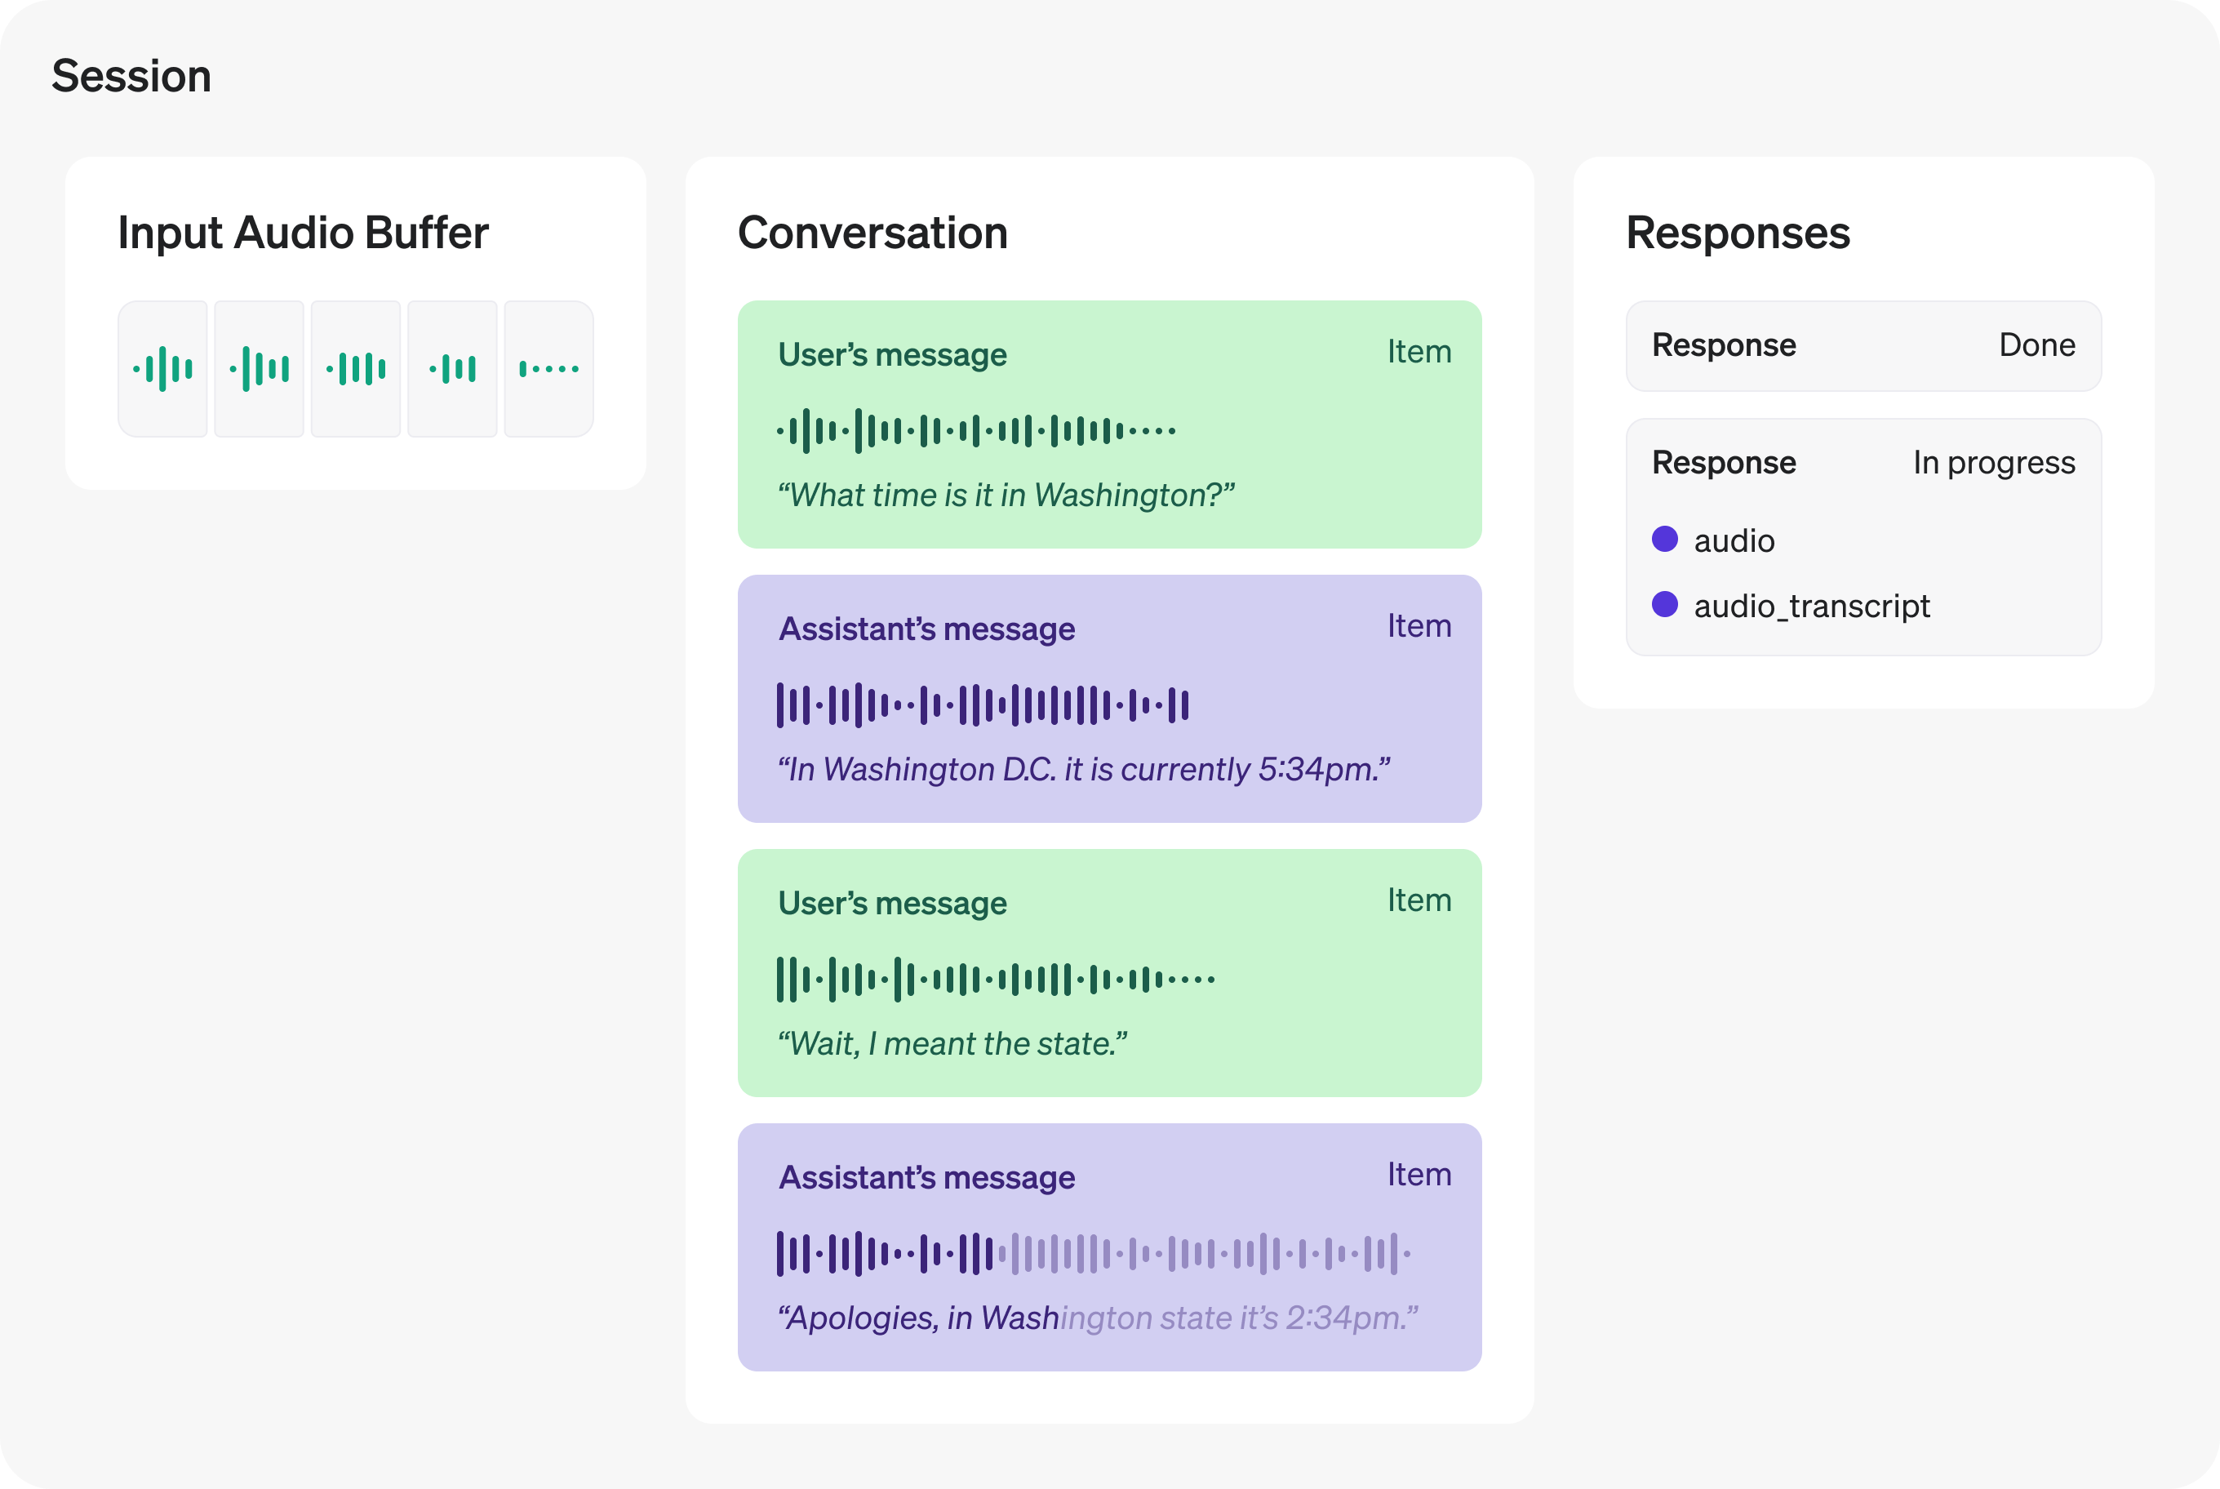This screenshot has height=1489, width=2220.
Task: Click the second waveform thumbnail in Input Audio Buffer
Action: pyautogui.click(x=260, y=368)
